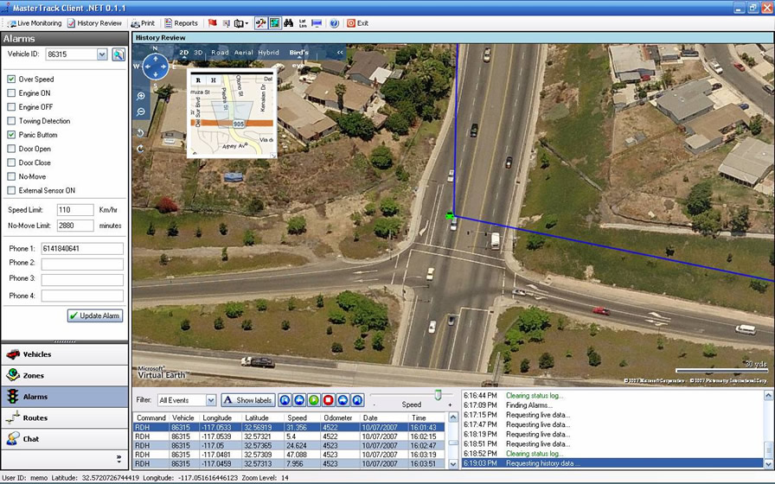Click the Speed Limit input field
Image resolution: width=775 pixels, height=484 pixels.
pos(75,210)
